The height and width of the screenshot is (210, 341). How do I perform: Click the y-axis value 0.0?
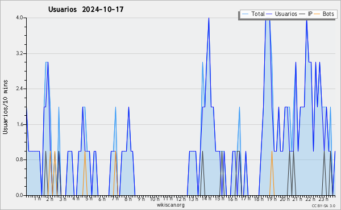click(x=19, y=195)
